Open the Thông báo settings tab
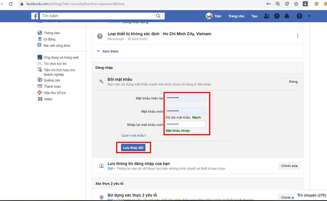The image size is (327, 201). tap(52, 33)
